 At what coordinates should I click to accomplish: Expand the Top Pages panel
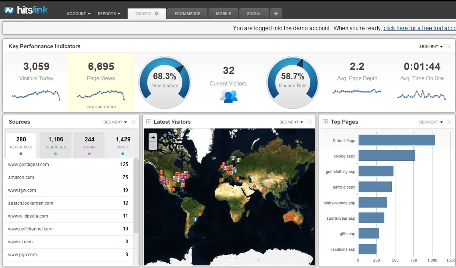tap(325, 122)
